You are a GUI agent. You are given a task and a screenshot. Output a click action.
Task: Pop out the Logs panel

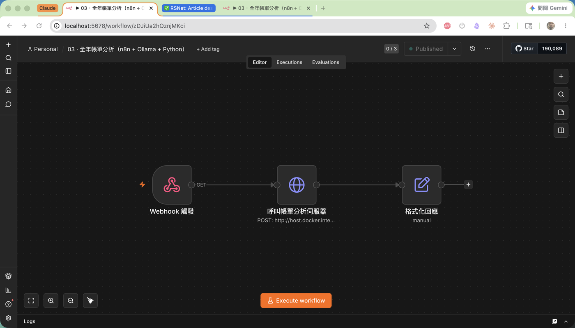(x=554, y=321)
